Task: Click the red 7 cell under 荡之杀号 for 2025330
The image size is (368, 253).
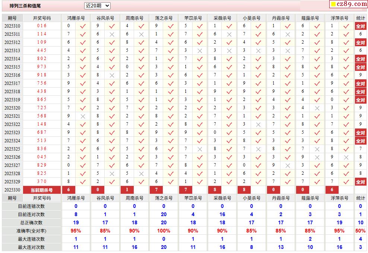Action: click(x=156, y=190)
